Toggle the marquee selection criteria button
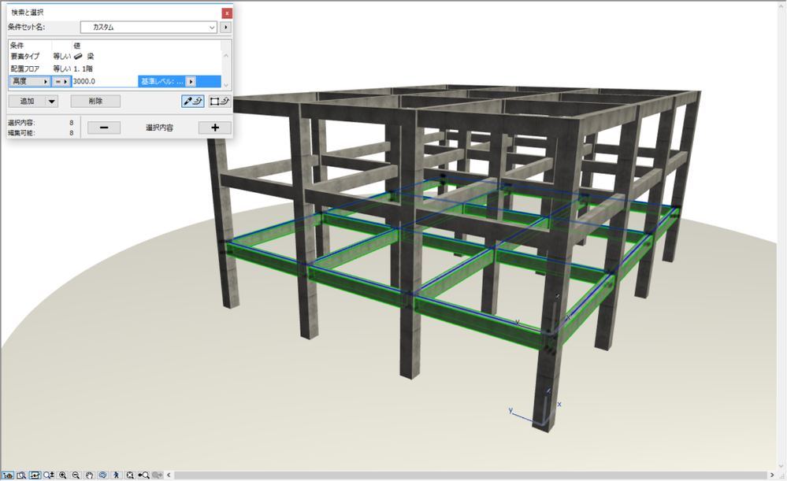The image size is (787, 481). pos(220,102)
